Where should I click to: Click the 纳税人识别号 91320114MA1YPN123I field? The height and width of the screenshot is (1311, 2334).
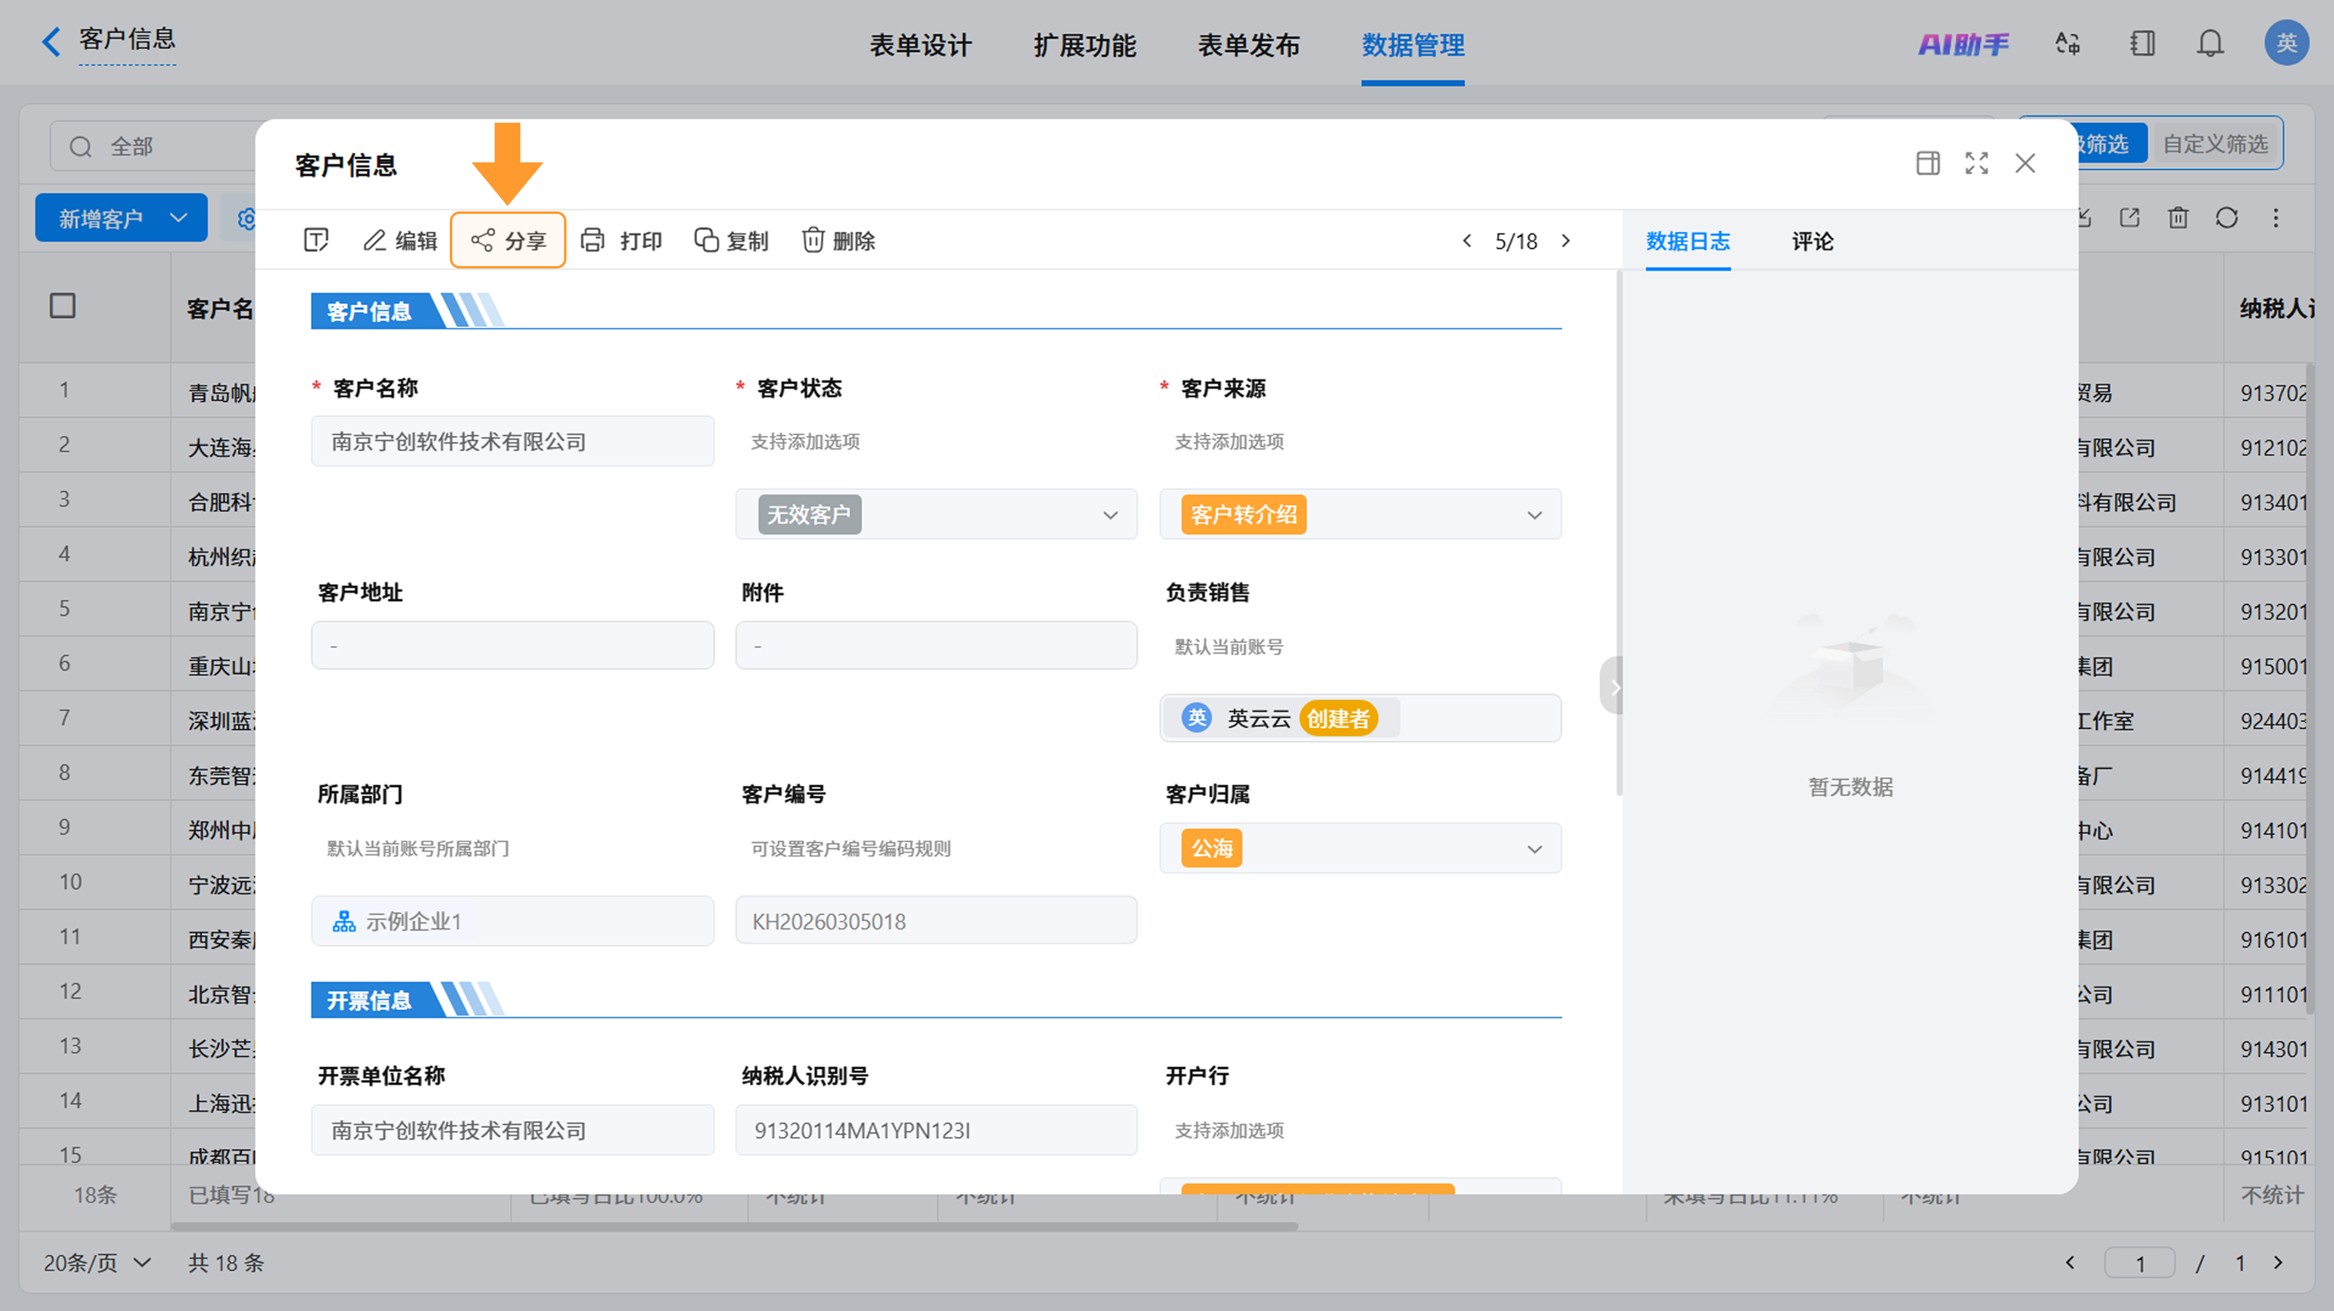coord(936,1130)
